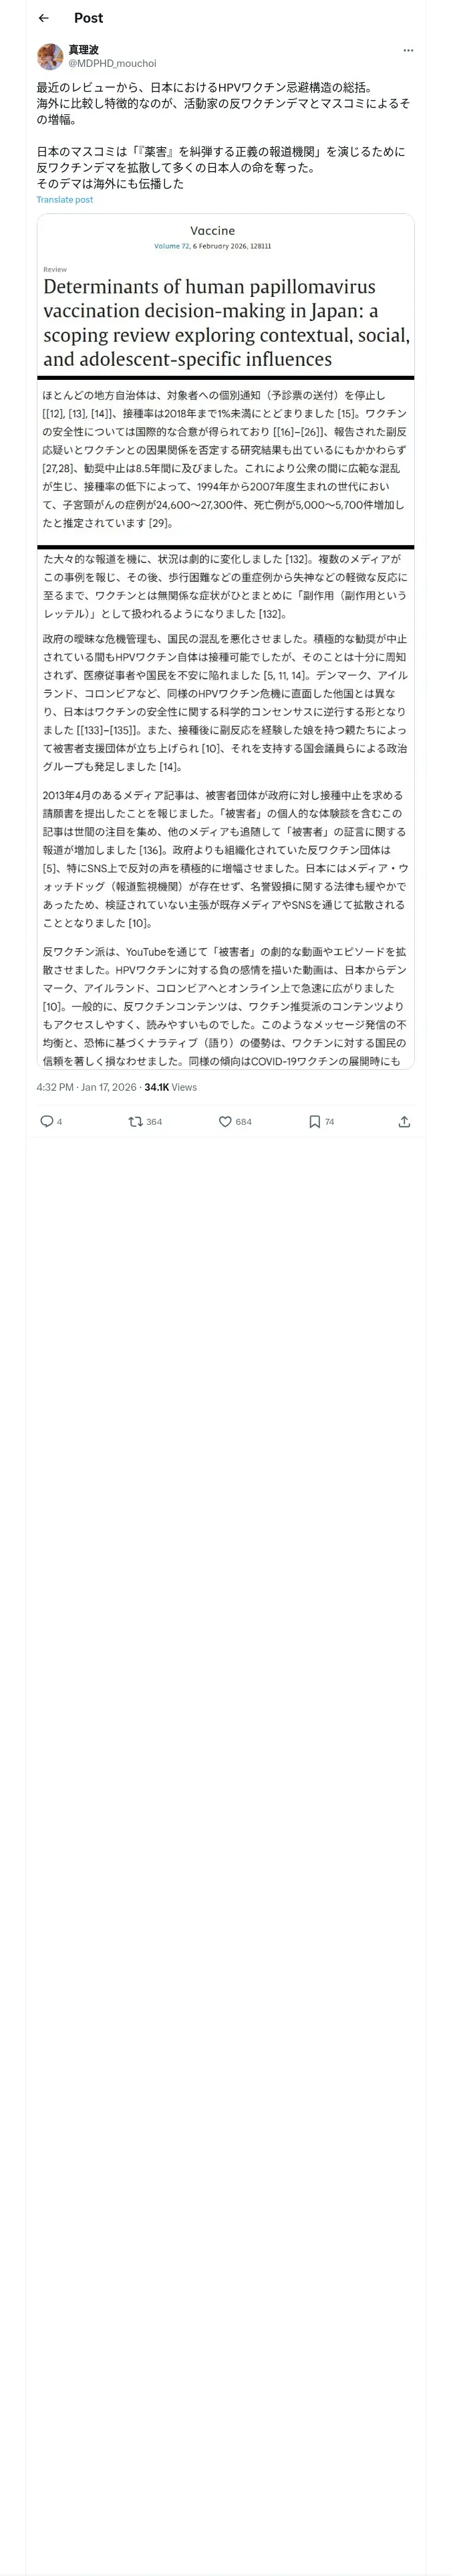Screen dimensions: 451x2576
Task: Repost using the retweet arrows icon
Action: pos(136,1121)
